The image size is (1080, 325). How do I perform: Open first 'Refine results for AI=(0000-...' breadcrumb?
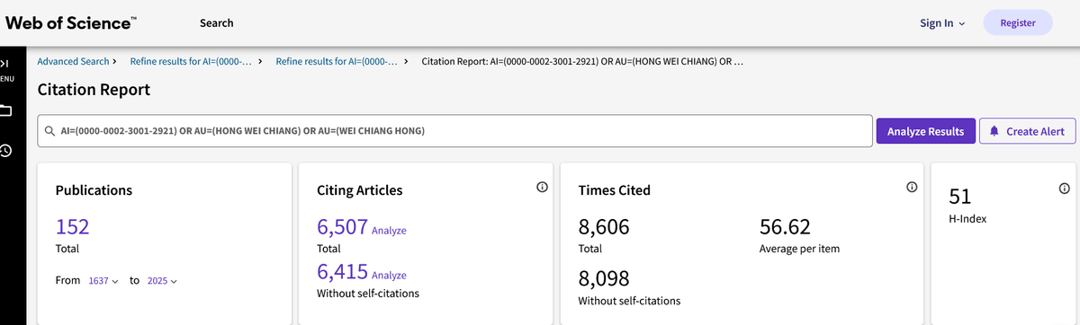pyautogui.click(x=192, y=62)
